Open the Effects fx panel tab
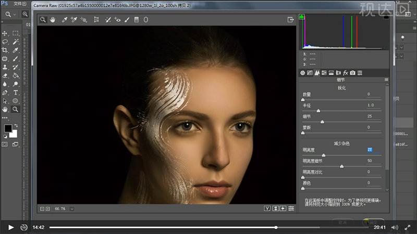The height and width of the screenshot is (234, 417). coord(346,73)
